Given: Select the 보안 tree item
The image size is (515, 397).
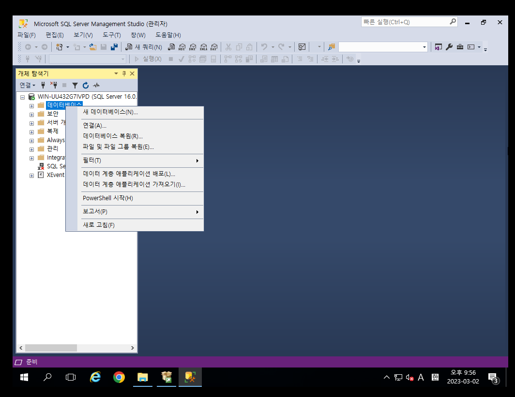Looking at the screenshot, I should [x=53, y=114].
